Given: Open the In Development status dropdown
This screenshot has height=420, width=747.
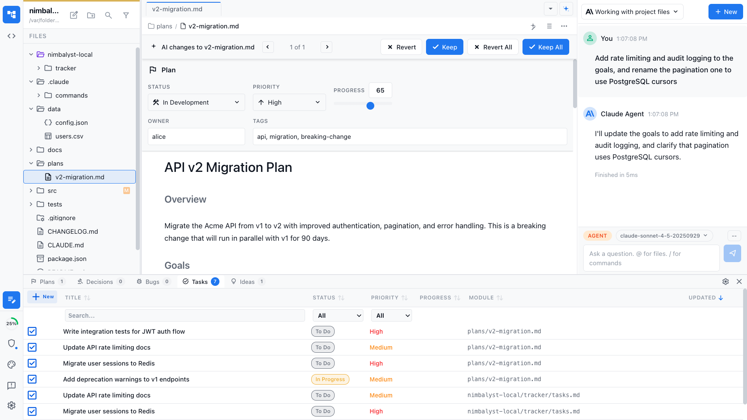Looking at the screenshot, I should pos(196,102).
